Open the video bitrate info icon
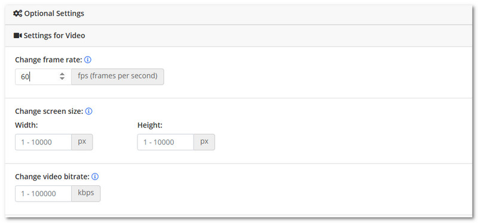478x223 pixels. 95,176
